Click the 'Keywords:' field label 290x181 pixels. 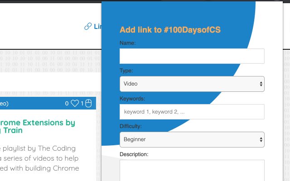click(x=132, y=99)
